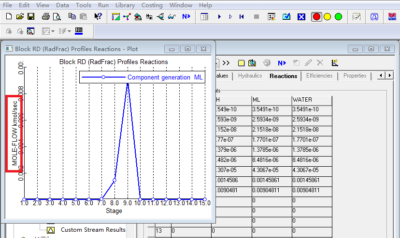Select the red circle status button
This screenshot has width=400, height=238.
coord(317,17)
